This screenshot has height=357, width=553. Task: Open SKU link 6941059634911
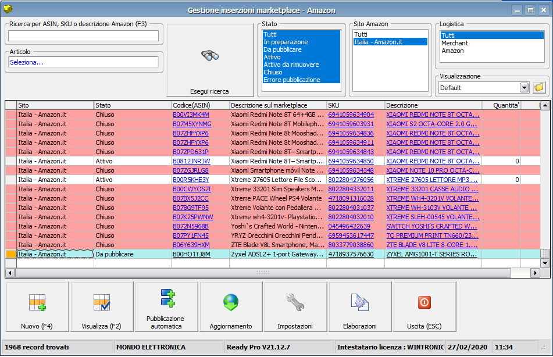pyautogui.click(x=351, y=143)
